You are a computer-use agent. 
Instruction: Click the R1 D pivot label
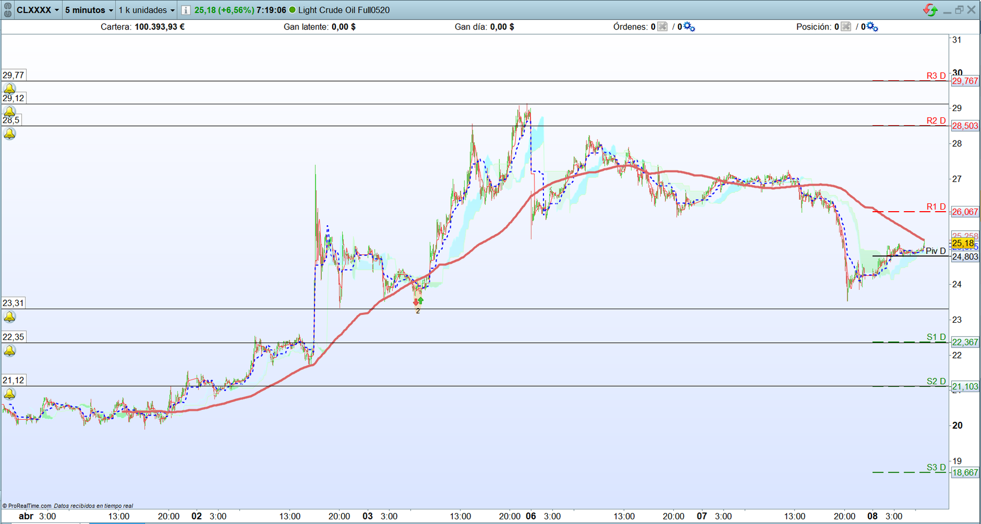[x=936, y=206]
